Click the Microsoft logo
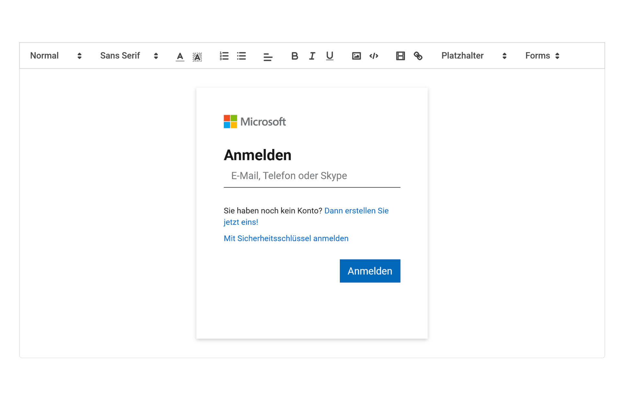The image size is (622, 415). point(255,122)
